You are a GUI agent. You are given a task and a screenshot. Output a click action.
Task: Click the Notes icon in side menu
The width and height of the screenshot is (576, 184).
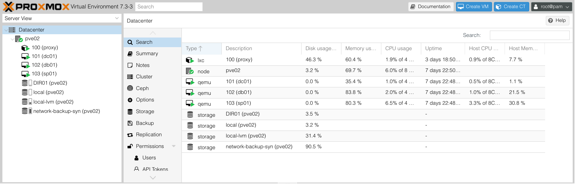click(x=130, y=65)
